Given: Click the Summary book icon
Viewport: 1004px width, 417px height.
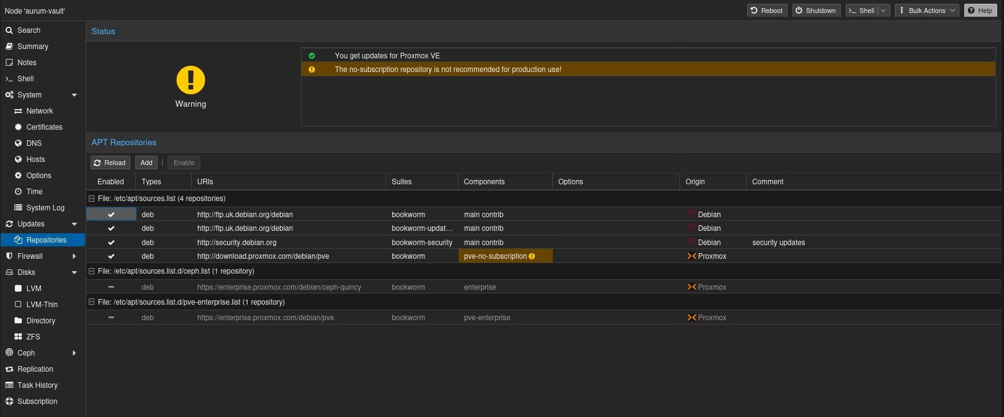Looking at the screenshot, I should pos(9,47).
